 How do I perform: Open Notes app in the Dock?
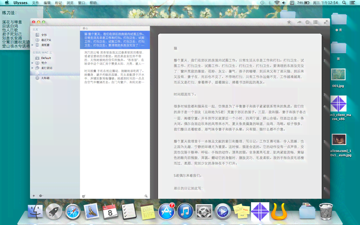(x=148, y=212)
